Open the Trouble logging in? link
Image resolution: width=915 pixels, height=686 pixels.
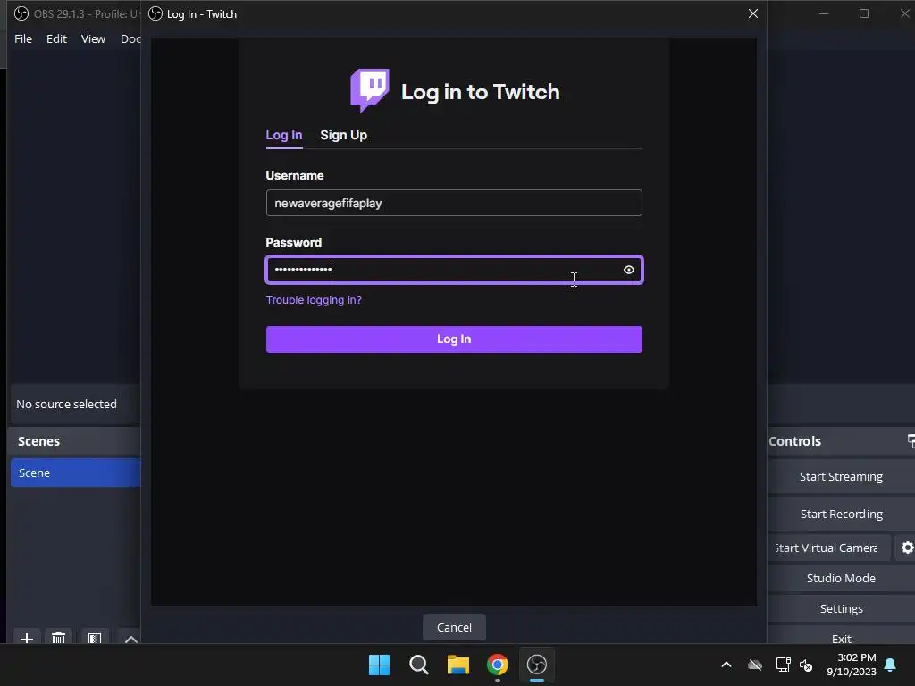coord(314,300)
